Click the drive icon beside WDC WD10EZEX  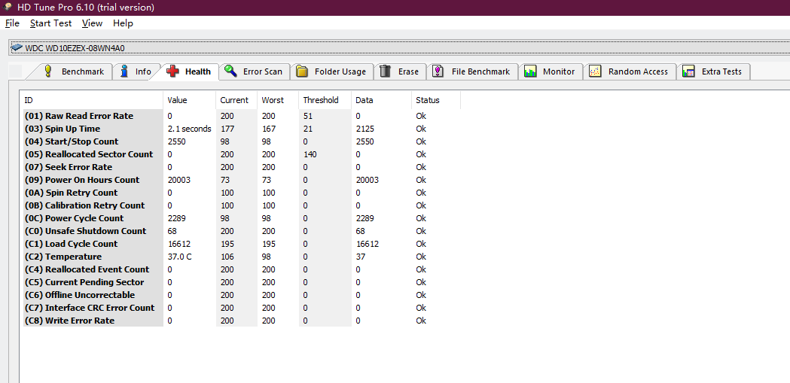click(17, 48)
